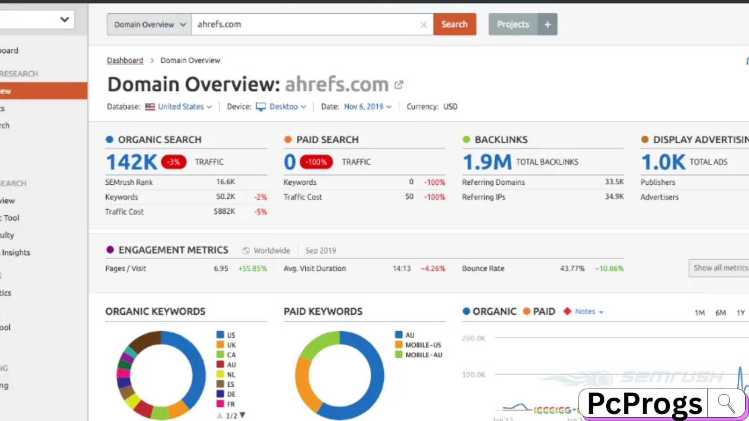749x421 pixels.
Task: Click the 6.95 pages per visit value
Action: click(221, 269)
